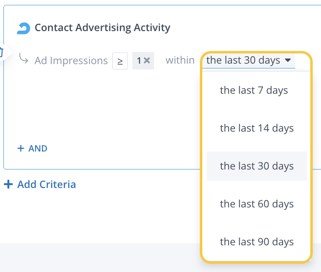Select 'the last 7 days' option

click(254, 90)
